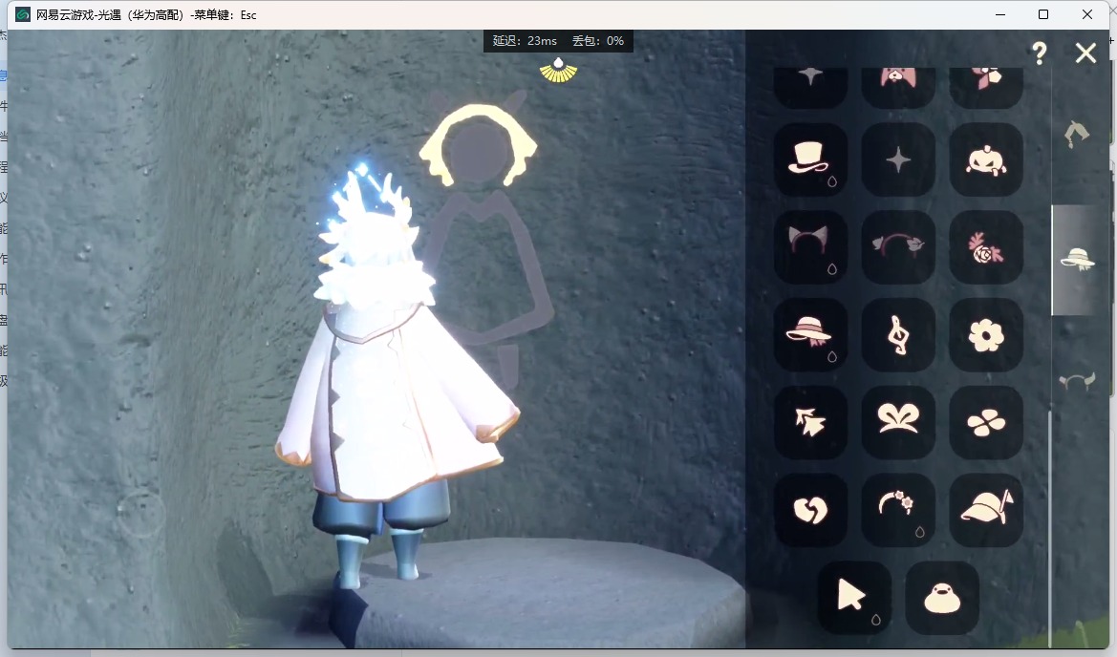Screen dimensions: 1117x657
Task: Open the help question mark
Action: pyautogui.click(x=1040, y=53)
